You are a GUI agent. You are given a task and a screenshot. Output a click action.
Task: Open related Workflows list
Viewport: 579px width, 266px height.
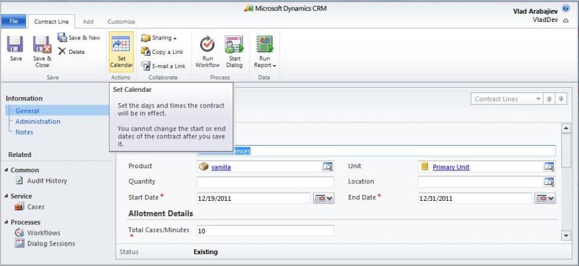pyautogui.click(x=37, y=233)
